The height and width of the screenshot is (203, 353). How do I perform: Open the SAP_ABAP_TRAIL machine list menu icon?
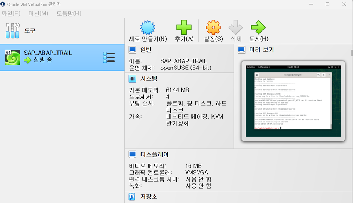109,57
